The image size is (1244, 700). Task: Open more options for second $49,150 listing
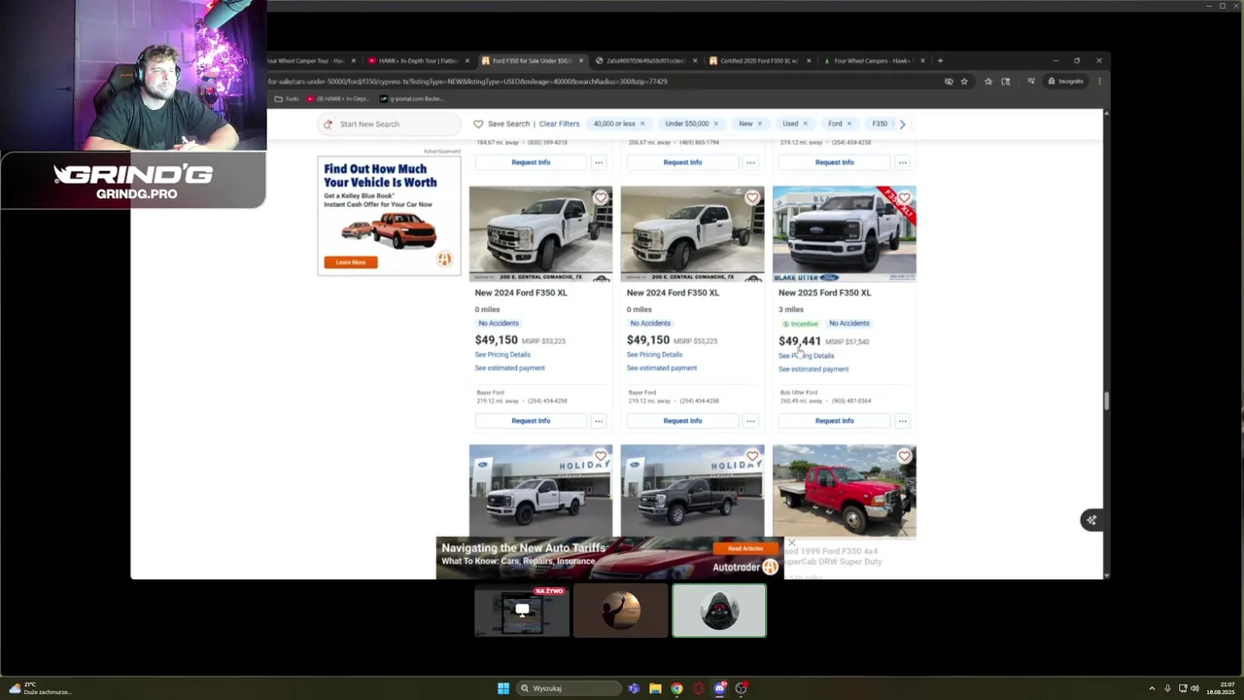pyautogui.click(x=750, y=421)
